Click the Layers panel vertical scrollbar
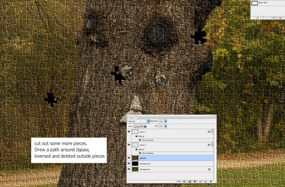Screen dimensions: 285x187 215,154
